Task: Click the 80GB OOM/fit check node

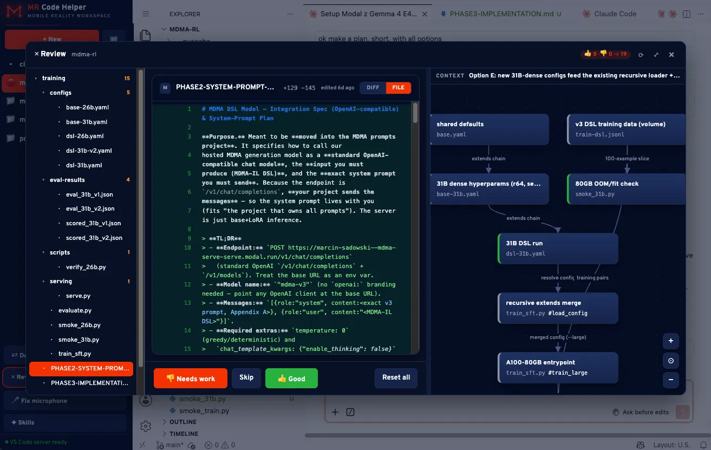Action: (x=627, y=188)
